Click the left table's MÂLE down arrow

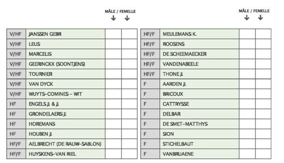click(x=114, y=18)
